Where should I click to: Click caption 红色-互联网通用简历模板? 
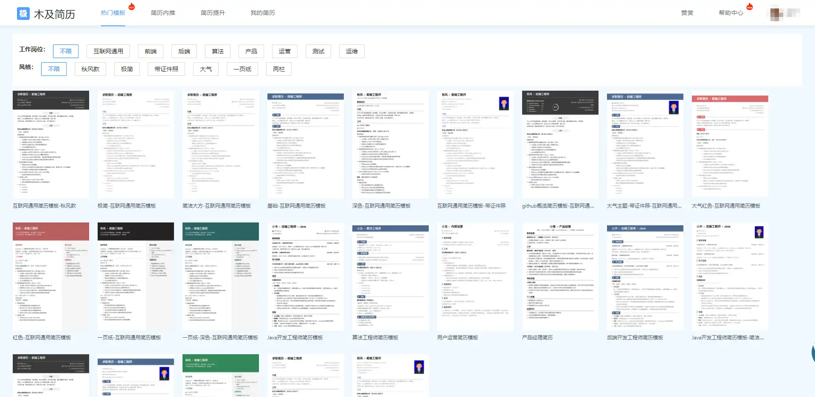(42, 338)
